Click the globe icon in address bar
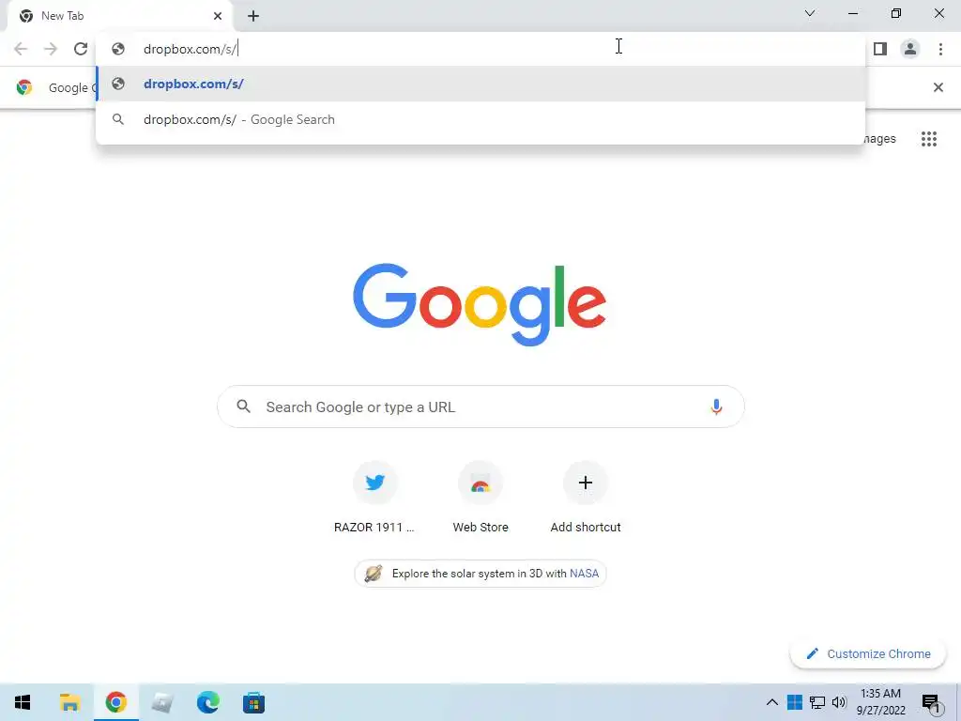Image resolution: width=961 pixels, height=721 pixels. [118, 49]
